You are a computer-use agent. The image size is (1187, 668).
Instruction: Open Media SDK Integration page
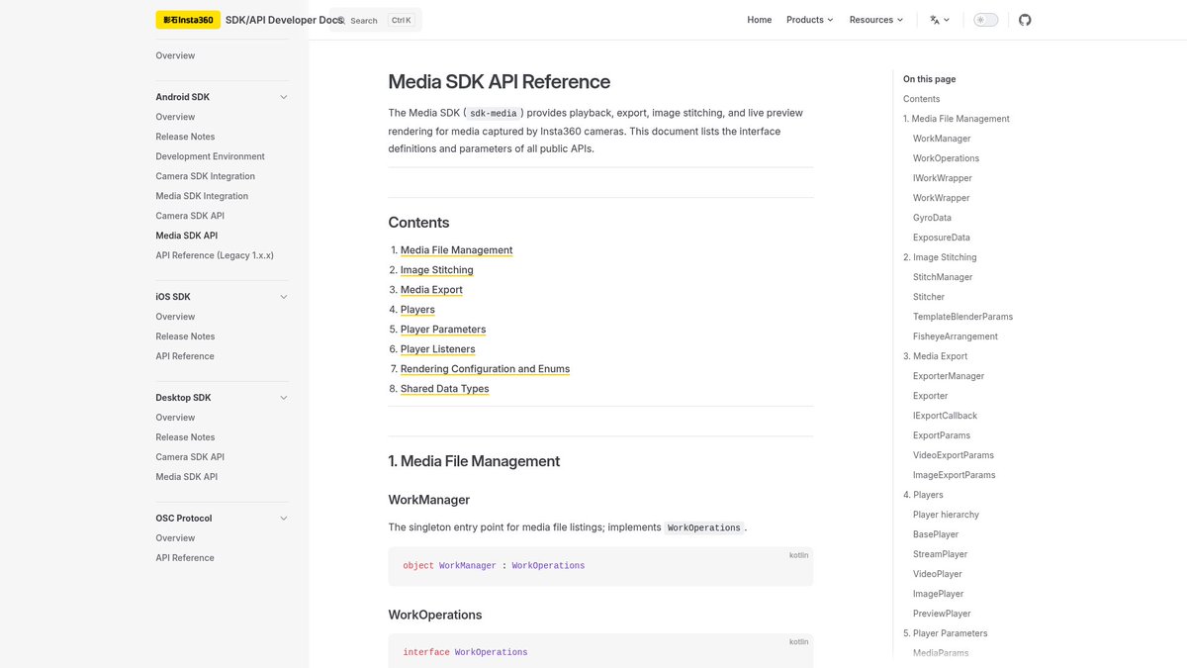click(x=202, y=196)
